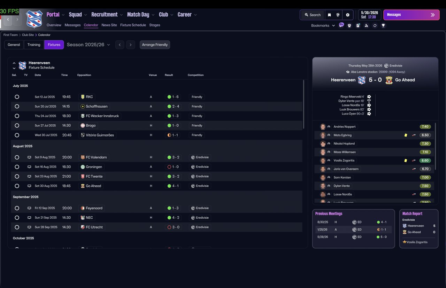Open the Career menu dropdown
The height and width of the screenshot is (288, 446).
point(195,15)
